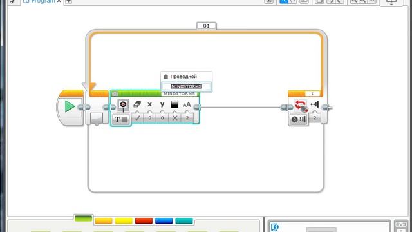Image resolution: width=412 pixels, height=232 pixels.
Task: Click the Brick Information icon in hardware panel
Action: (275, 227)
